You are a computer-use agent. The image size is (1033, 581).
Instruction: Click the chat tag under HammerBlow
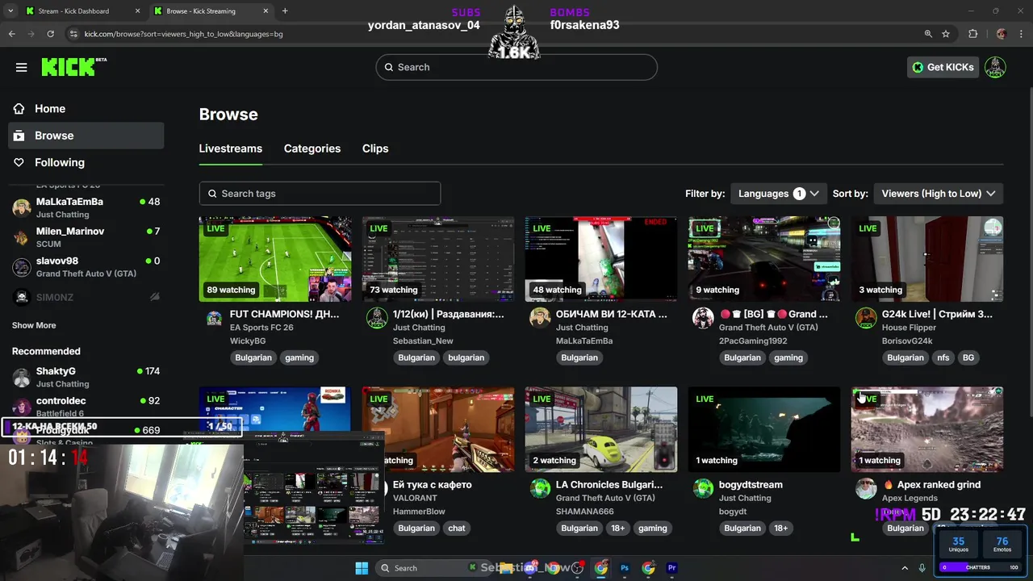point(457,528)
